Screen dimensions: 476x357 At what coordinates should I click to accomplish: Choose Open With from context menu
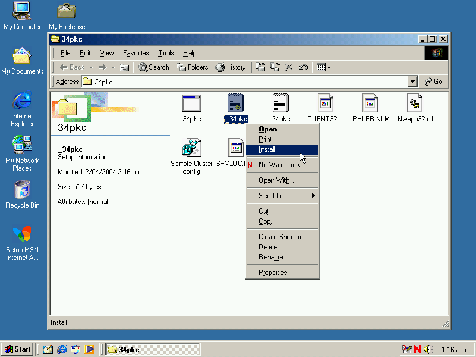(x=282, y=180)
